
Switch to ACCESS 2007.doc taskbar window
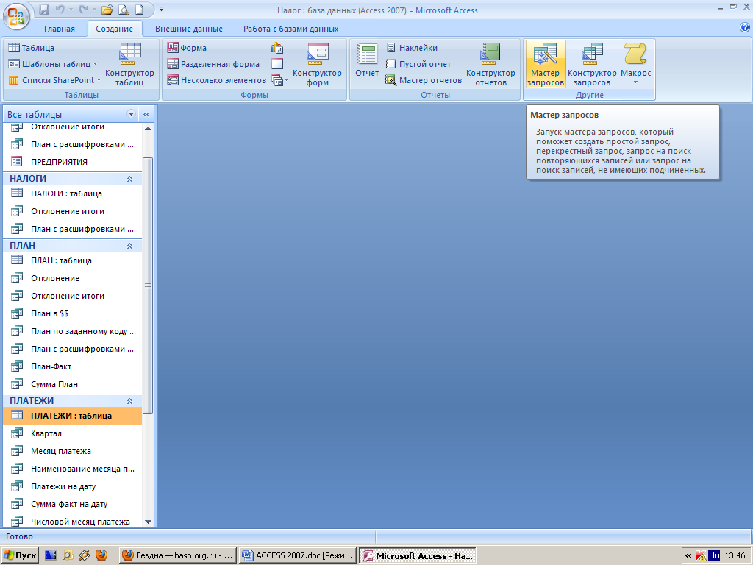[x=298, y=555]
